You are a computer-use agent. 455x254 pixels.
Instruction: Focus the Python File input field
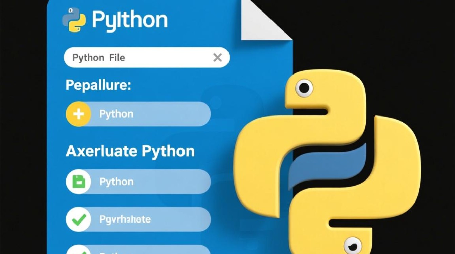click(147, 57)
